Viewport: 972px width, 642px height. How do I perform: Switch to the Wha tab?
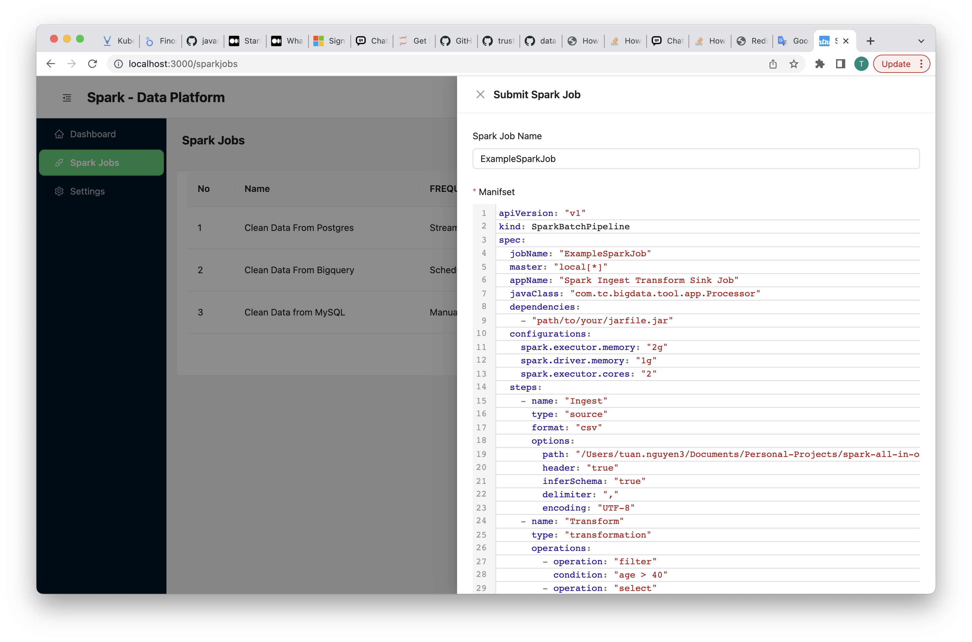point(287,41)
